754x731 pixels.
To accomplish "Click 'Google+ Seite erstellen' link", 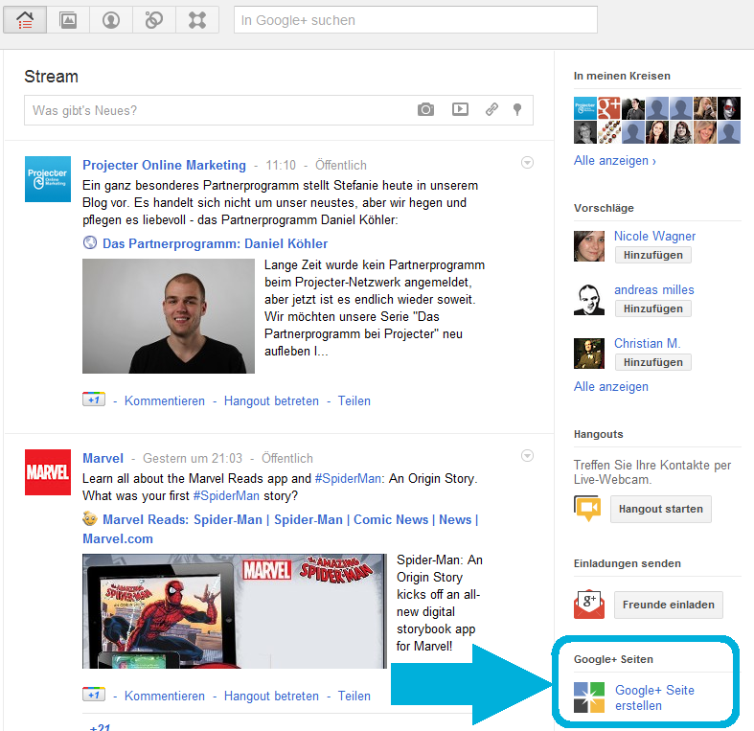I will tap(654, 697).
